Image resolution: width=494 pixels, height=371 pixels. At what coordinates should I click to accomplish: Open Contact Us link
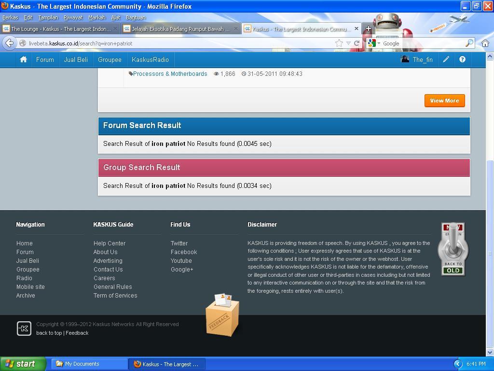pos(108,269)
